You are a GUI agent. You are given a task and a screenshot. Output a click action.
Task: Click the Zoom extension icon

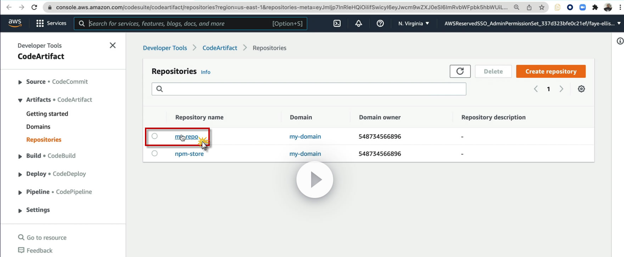point(583,7)
